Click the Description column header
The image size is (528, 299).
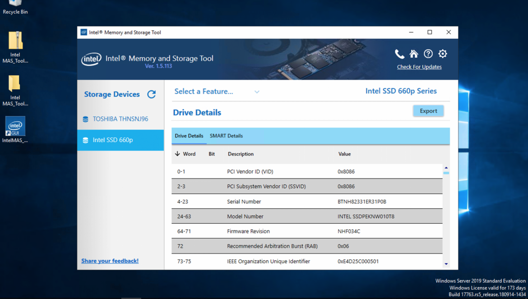[x=241, y=154]
